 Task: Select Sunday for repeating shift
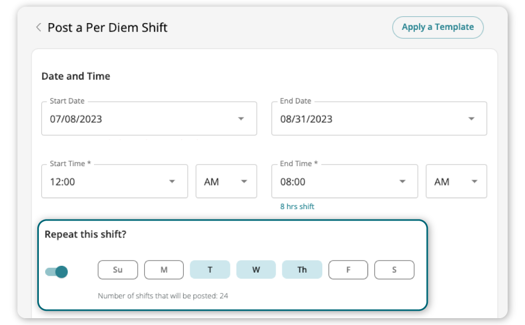click(x=118, y=270)
